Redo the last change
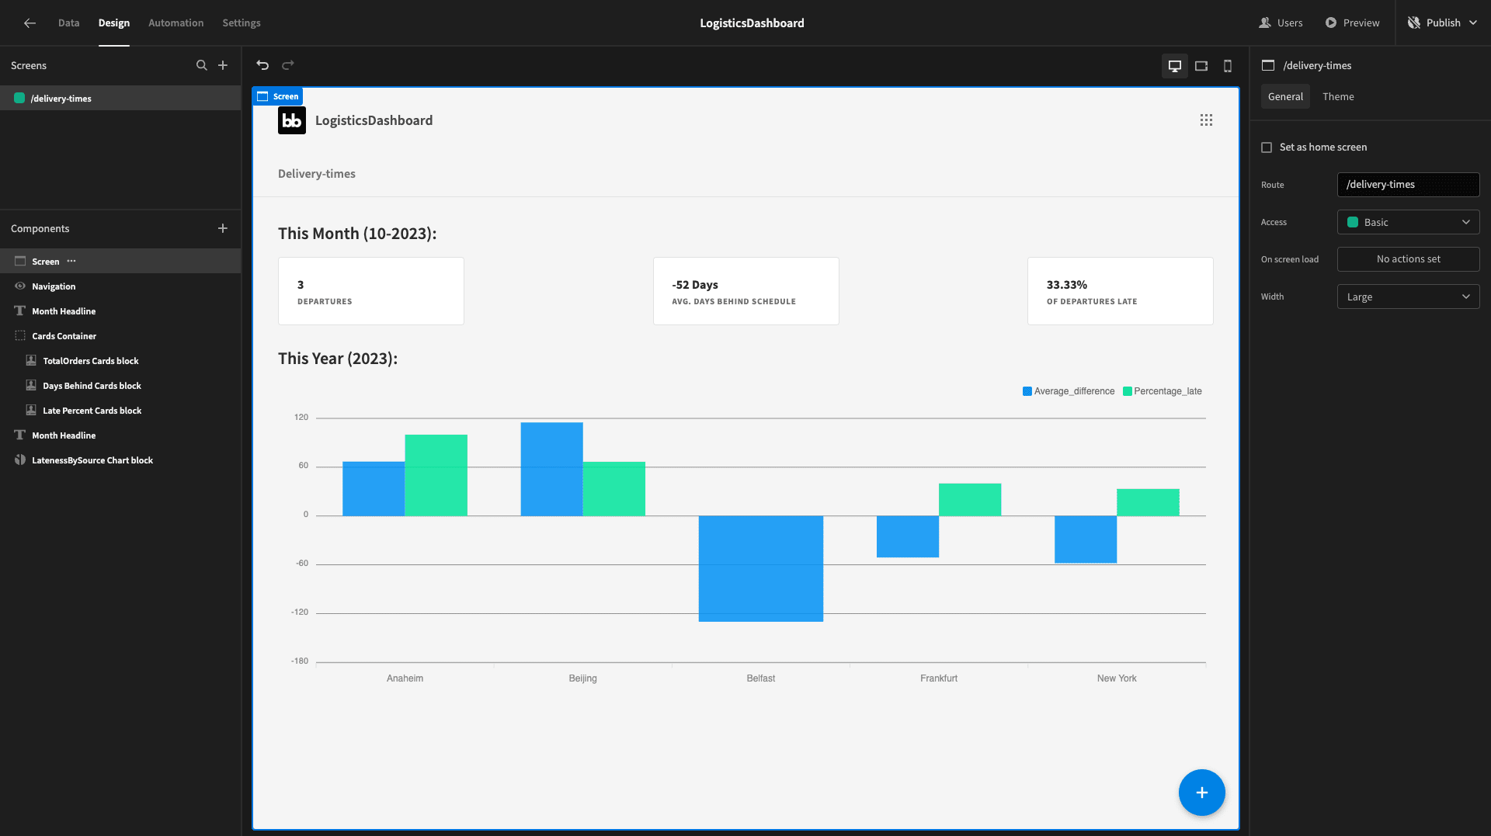1491x836 pixels. pyautogui.click(x=288, y=65)
